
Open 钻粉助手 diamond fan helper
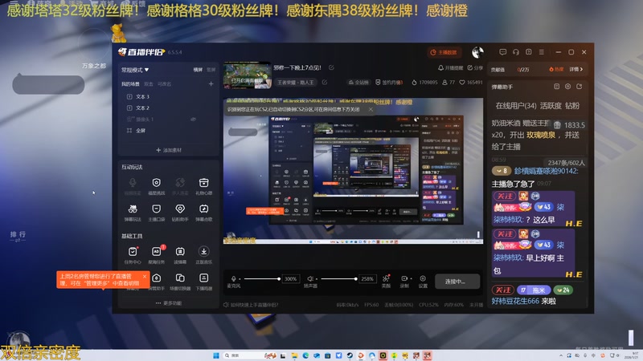(x=179, y=213)
